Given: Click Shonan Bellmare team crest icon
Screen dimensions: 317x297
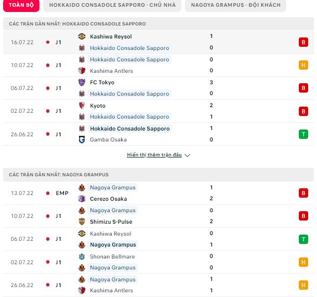Looking at the screenshot, I should coord(81,256).
